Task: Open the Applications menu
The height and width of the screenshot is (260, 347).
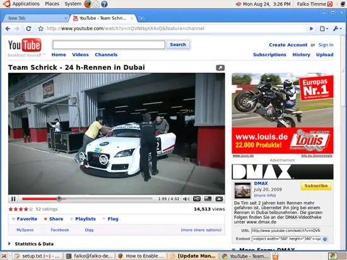Action: (x=26, y=4)
